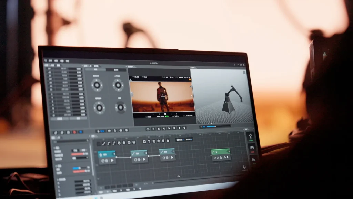Toggle the loop icon in the transport bar
Screen dimensions: 353x199
tap(148, 129)
